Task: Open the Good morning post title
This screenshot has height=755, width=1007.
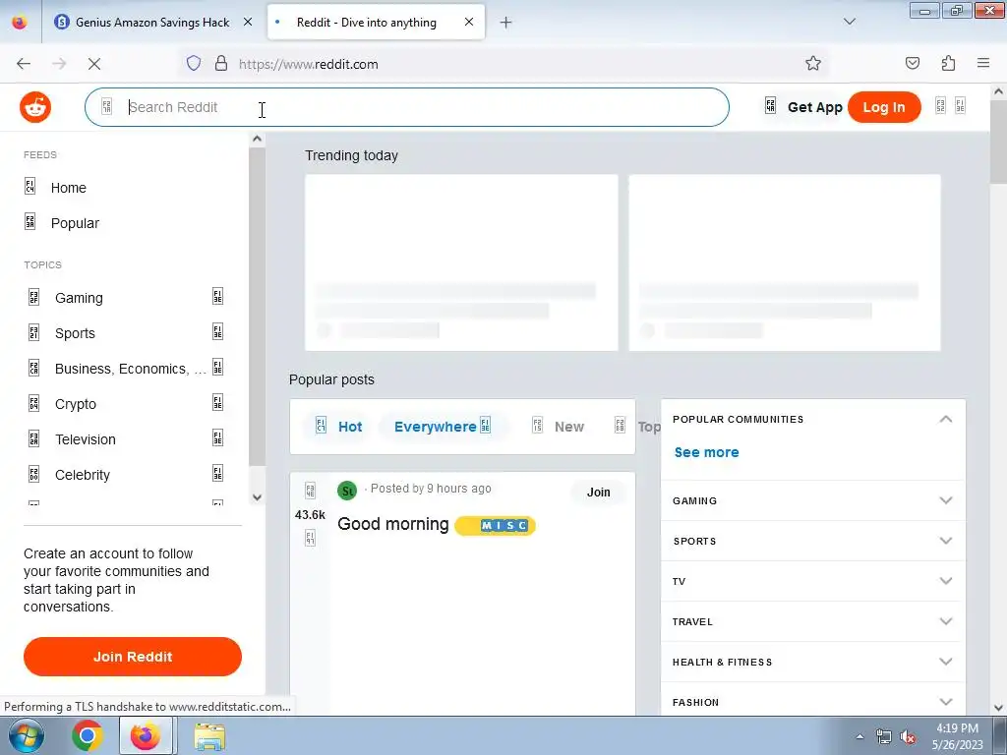Action: click(393, 524)
